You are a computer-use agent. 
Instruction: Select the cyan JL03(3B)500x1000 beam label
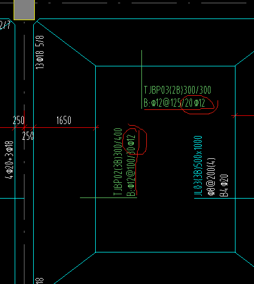click(x=198, y=166)
